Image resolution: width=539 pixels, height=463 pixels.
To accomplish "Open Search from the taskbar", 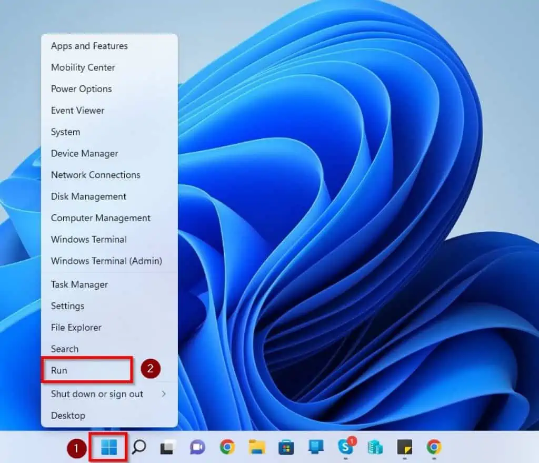I will coord(138,448).
